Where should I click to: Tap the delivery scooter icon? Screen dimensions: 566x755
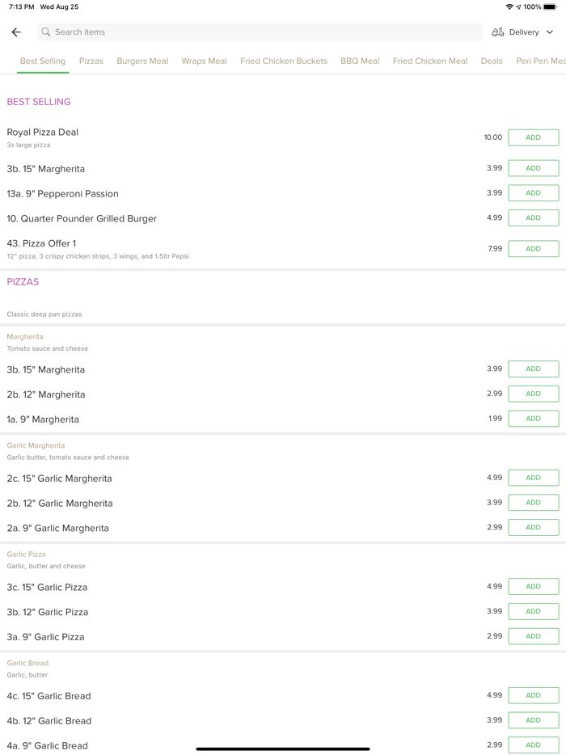click(x=498, y=32)
